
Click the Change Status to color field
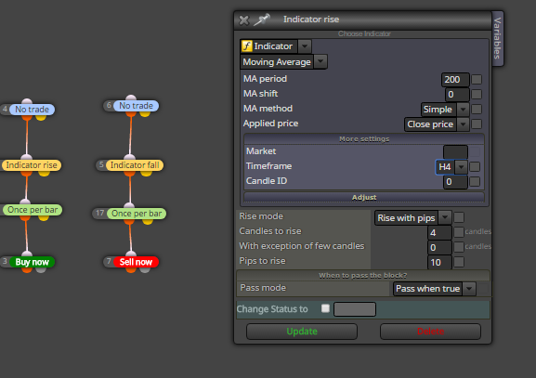click(355, 309)
